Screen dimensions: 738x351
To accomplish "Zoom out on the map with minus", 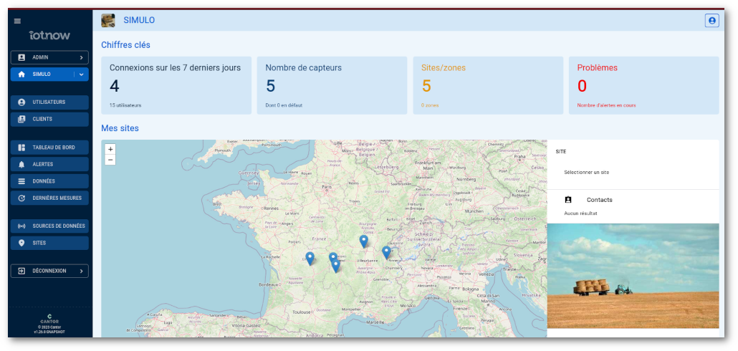I will point(110,160).
